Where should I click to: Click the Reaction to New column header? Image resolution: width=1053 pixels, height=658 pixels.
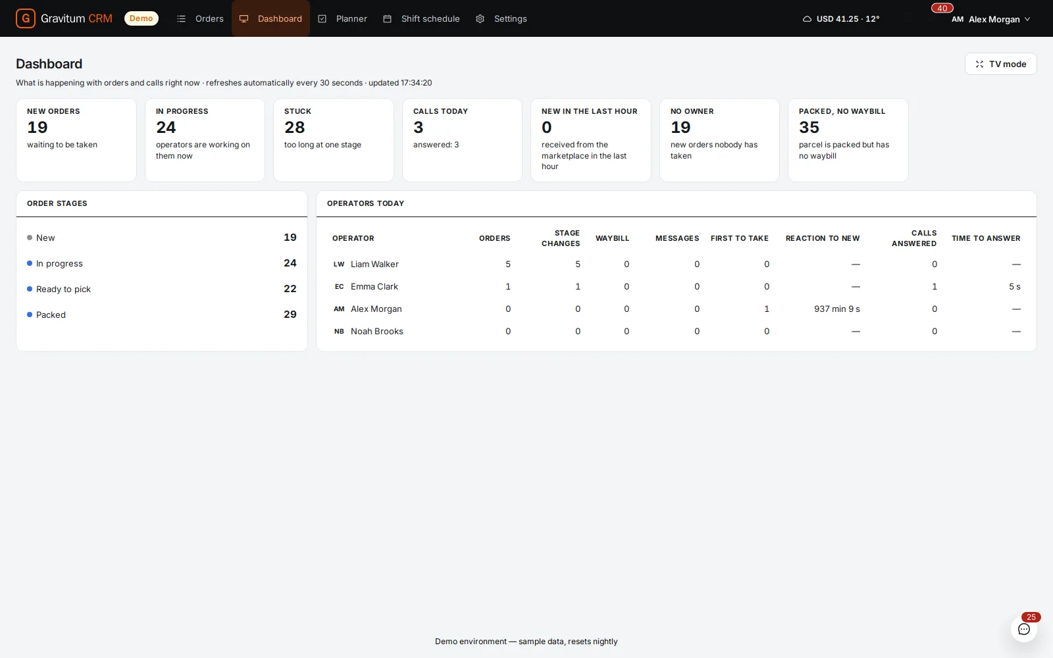click(x=823, y=238)
